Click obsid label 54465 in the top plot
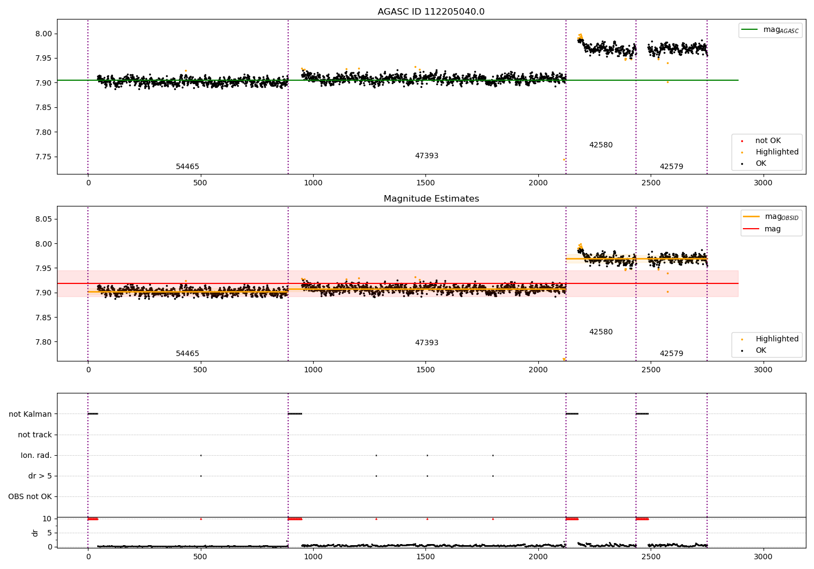Image resolution: width=814 pixels, height=569 pixels. [x=187, y=167]
